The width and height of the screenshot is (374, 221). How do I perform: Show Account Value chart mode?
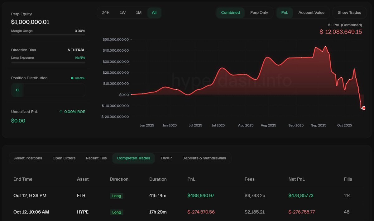click(x=311, y=13)
